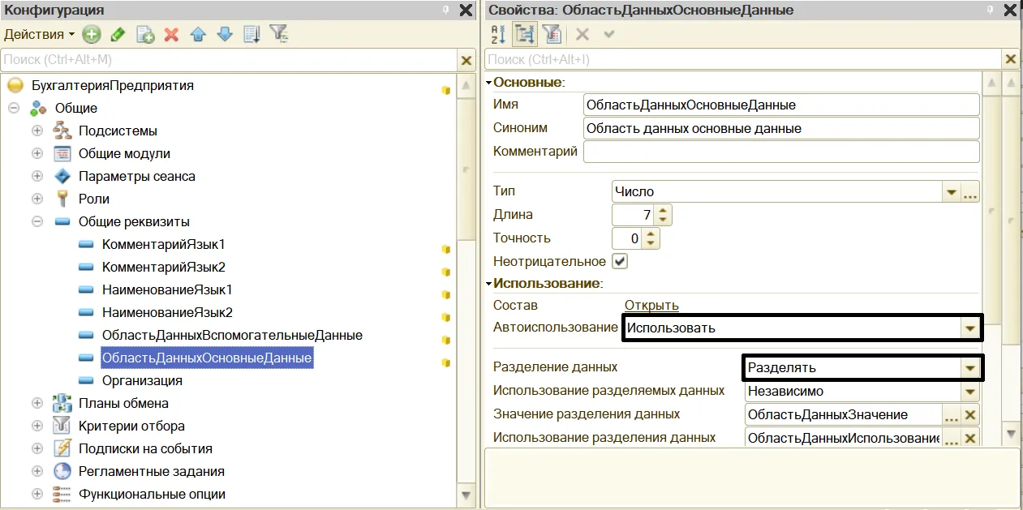Click the pencil Edit icon in toolbar
Viewport: 1023px width, 510px height.
tap(118, 34)
